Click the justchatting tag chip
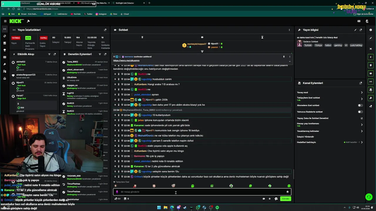The height and width of the screenshot is (211, 376). (x=356, y=45)
